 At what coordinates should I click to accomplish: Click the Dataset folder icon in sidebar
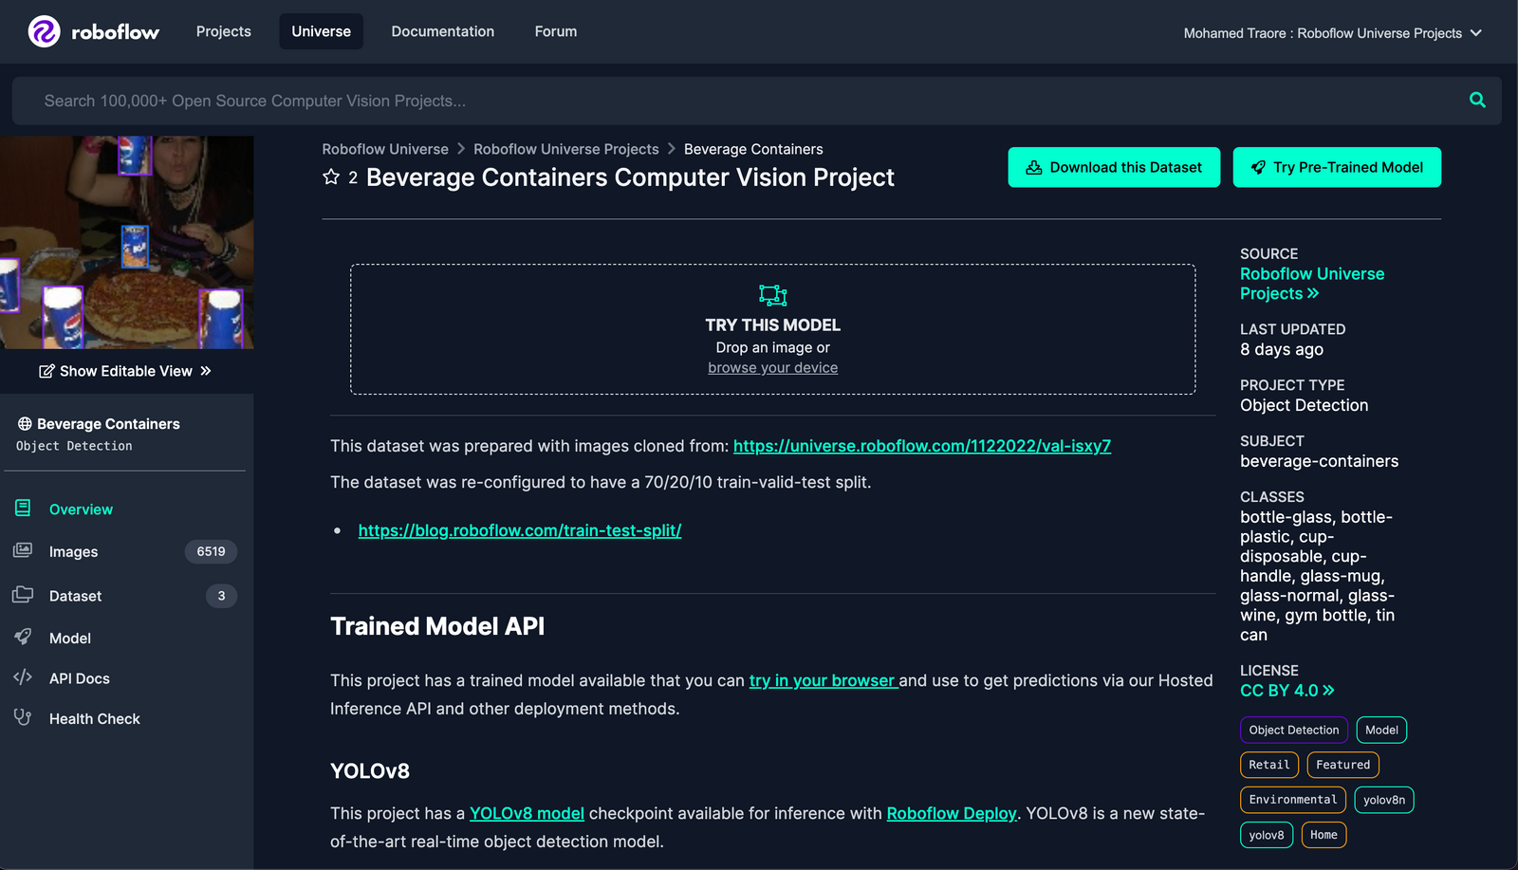[21, 596]
